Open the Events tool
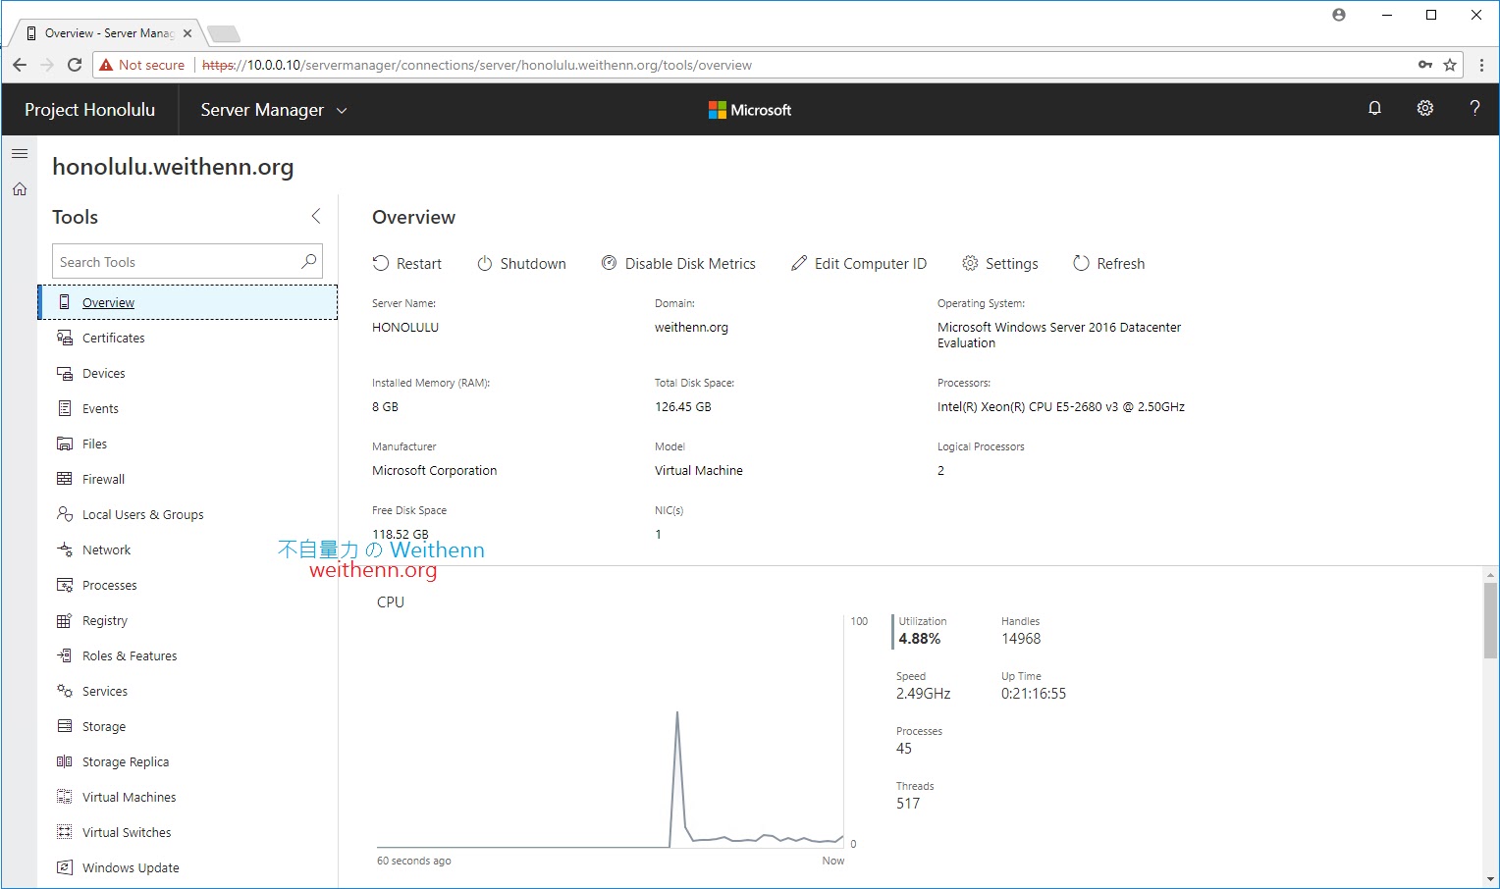1500x889 pixels. click(x=187, y=408)
